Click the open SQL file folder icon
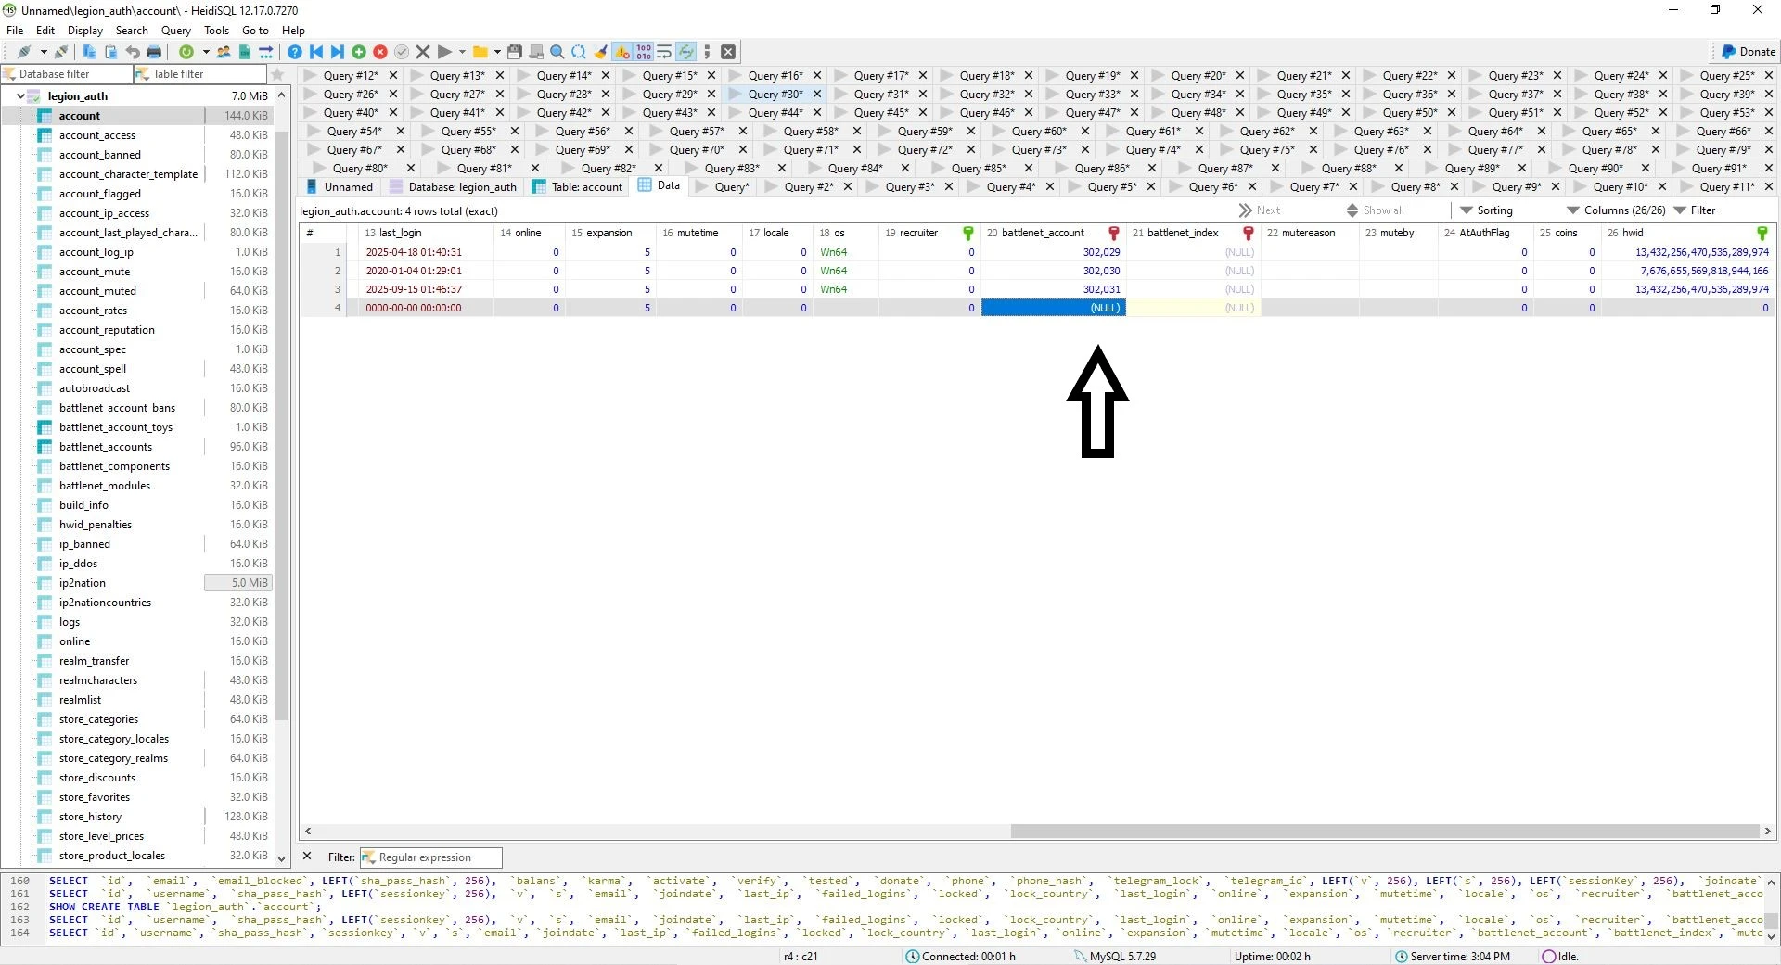 (x=480, y=52)
